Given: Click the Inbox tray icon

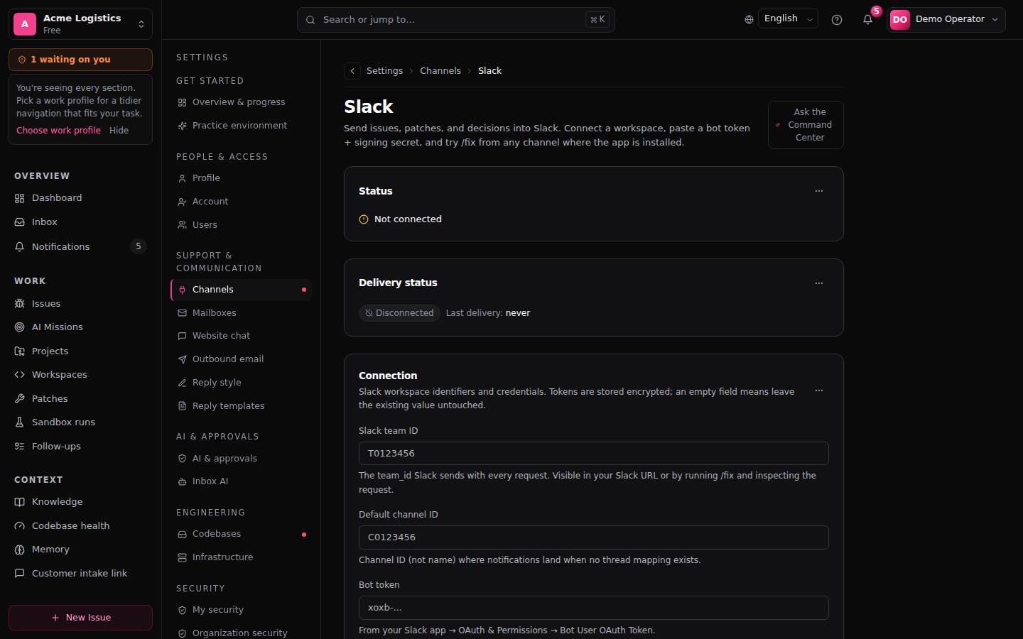Looking at the screenshot, I should pyautogui.click(x=20, y=222).
